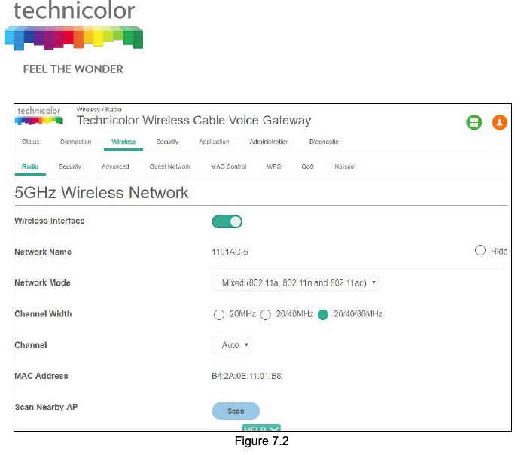
Task: Go to the Status main tab
Action: click(31, 142)
